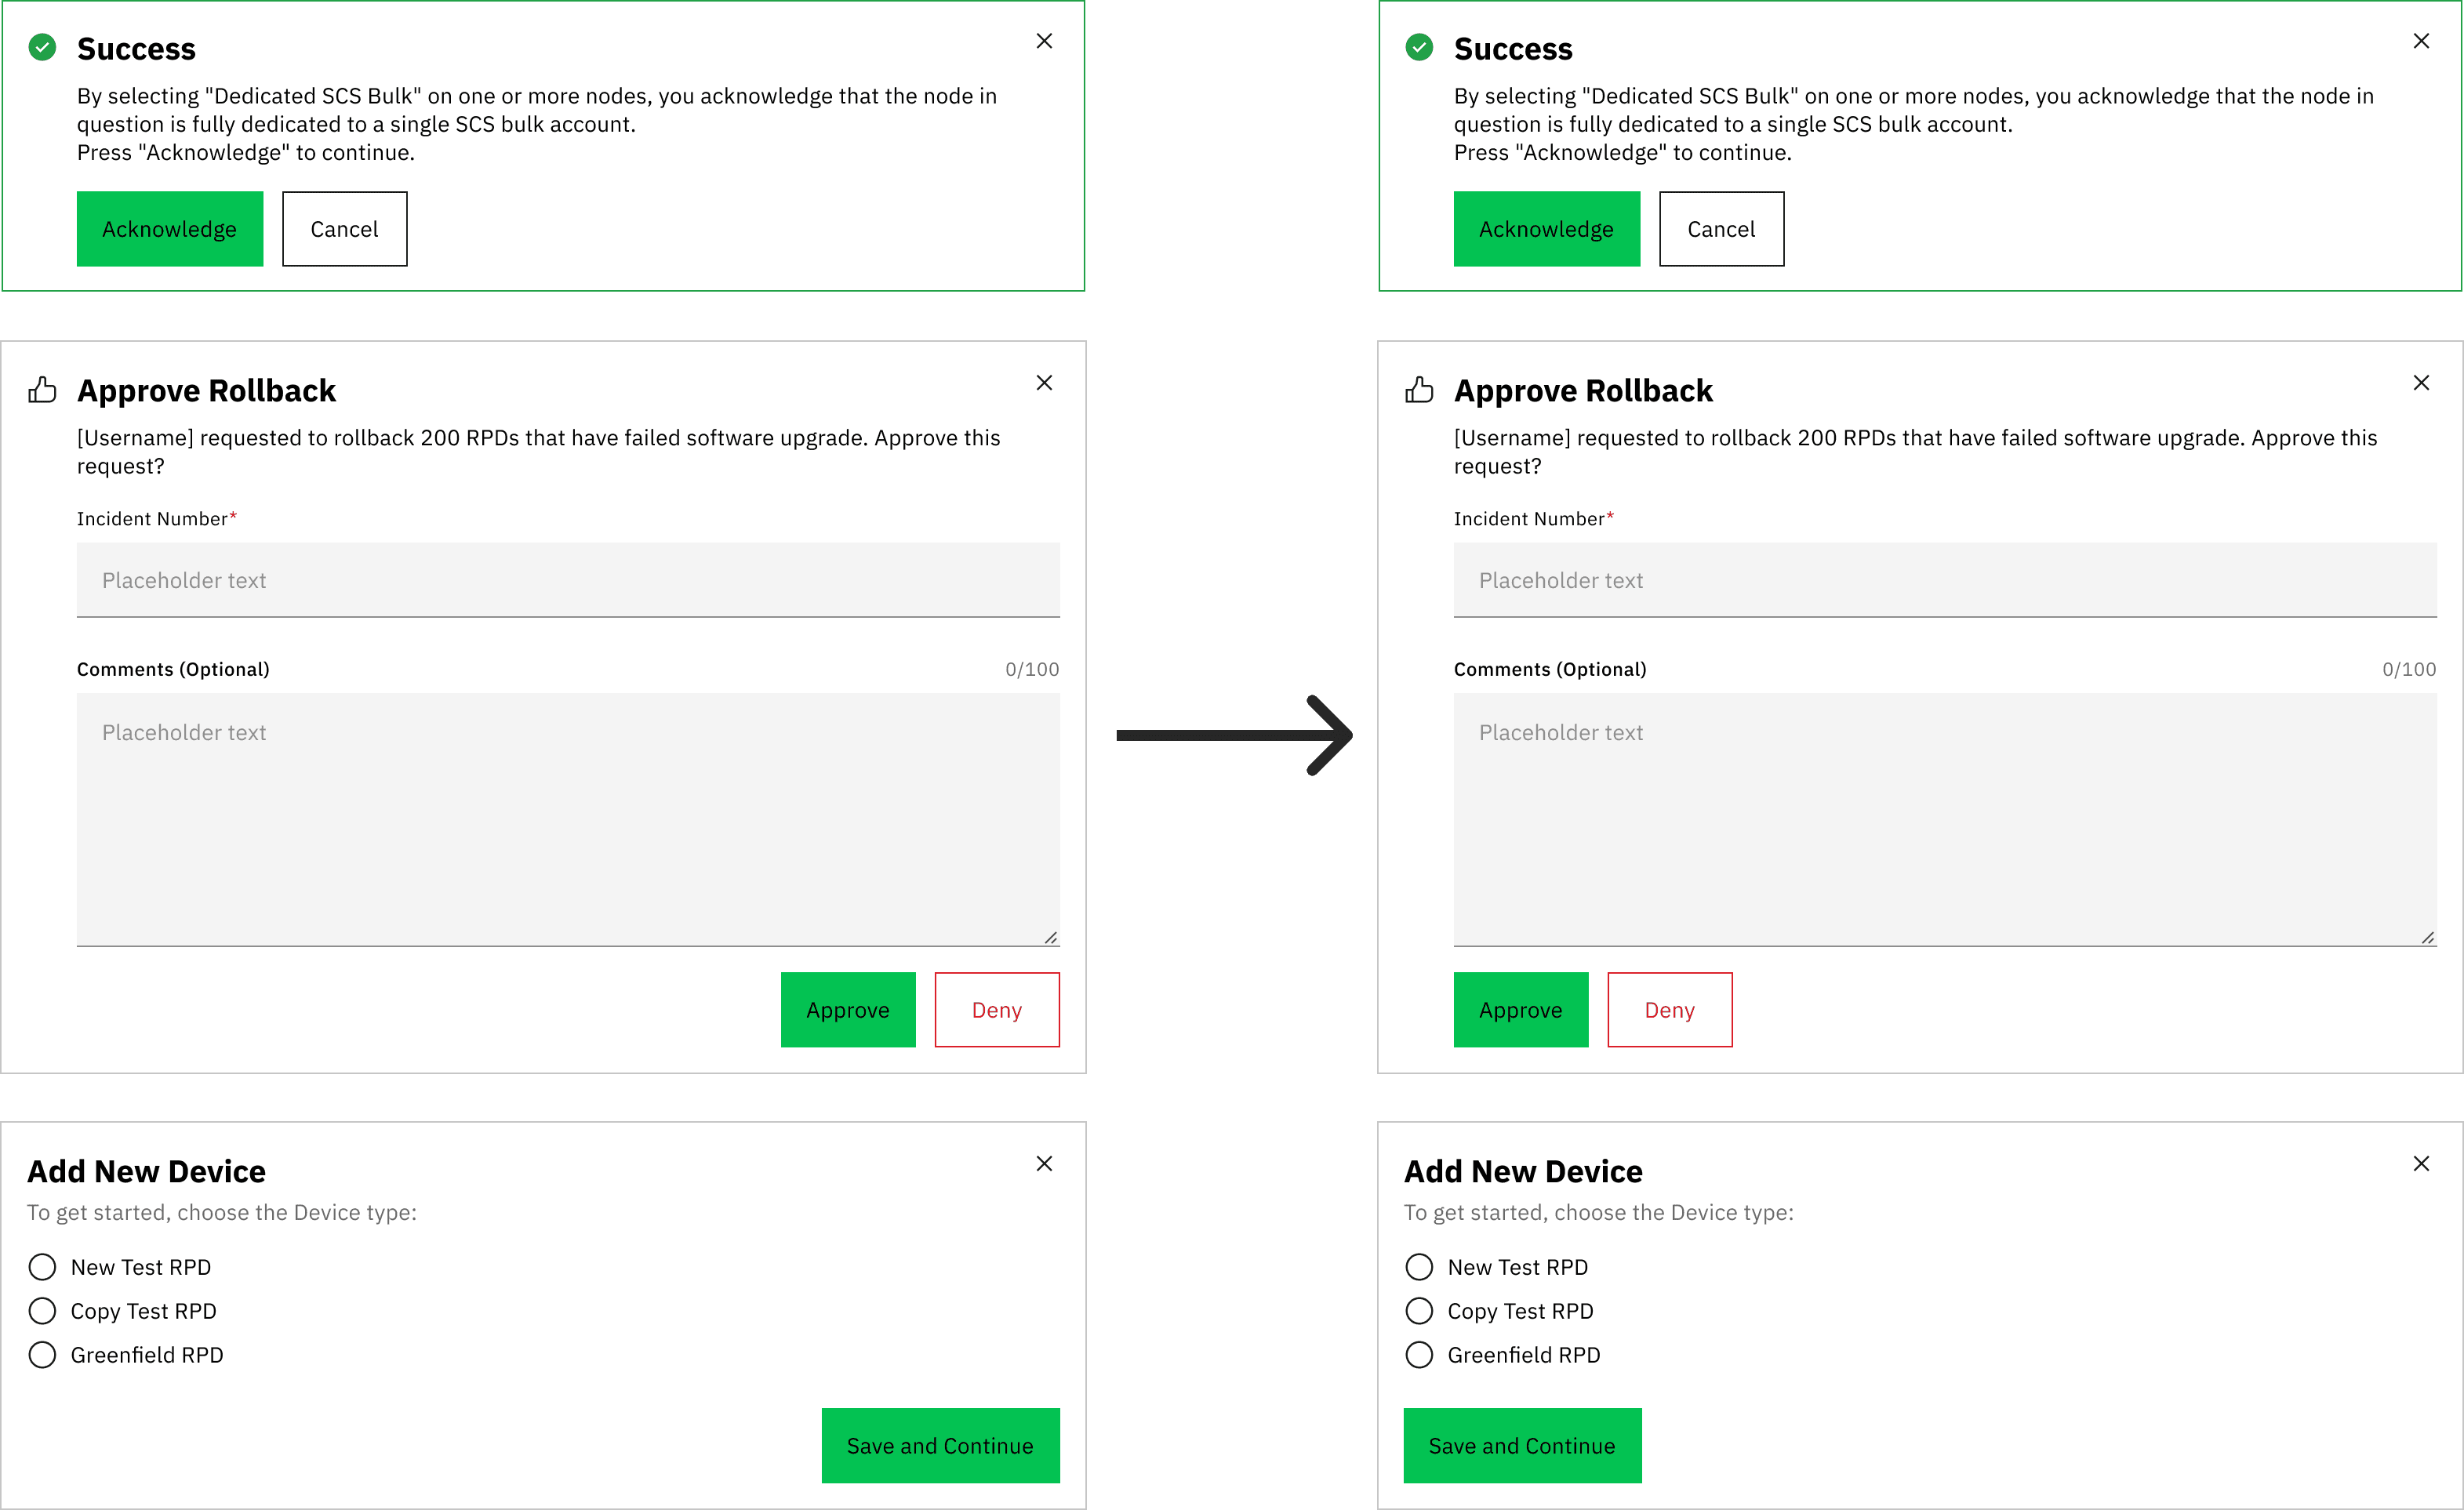Click the left-aligned Save and Continue button
Viewport: 2464px width, 1510px height.
1522,1446
